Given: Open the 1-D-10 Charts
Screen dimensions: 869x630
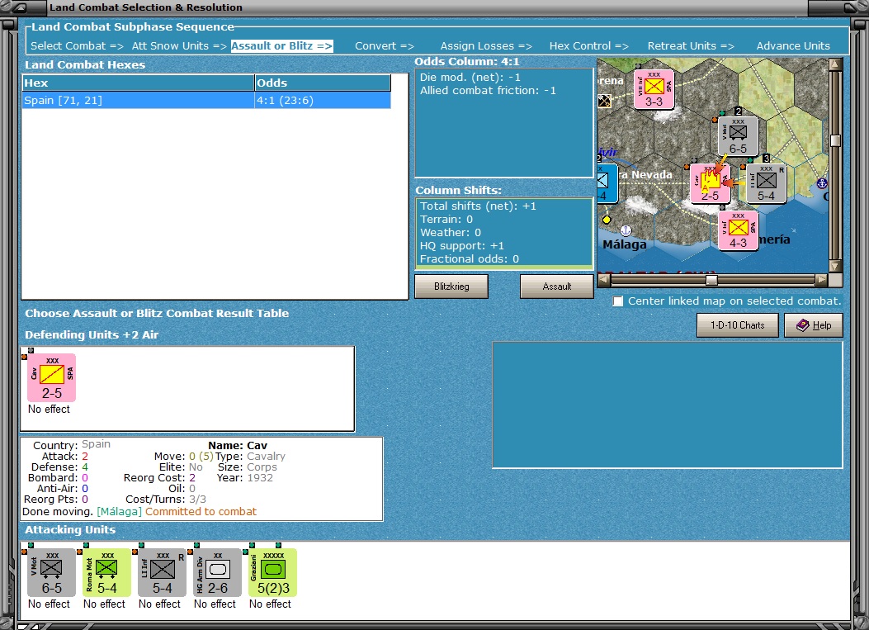Looking at the screenshot, I should point(736,325).
